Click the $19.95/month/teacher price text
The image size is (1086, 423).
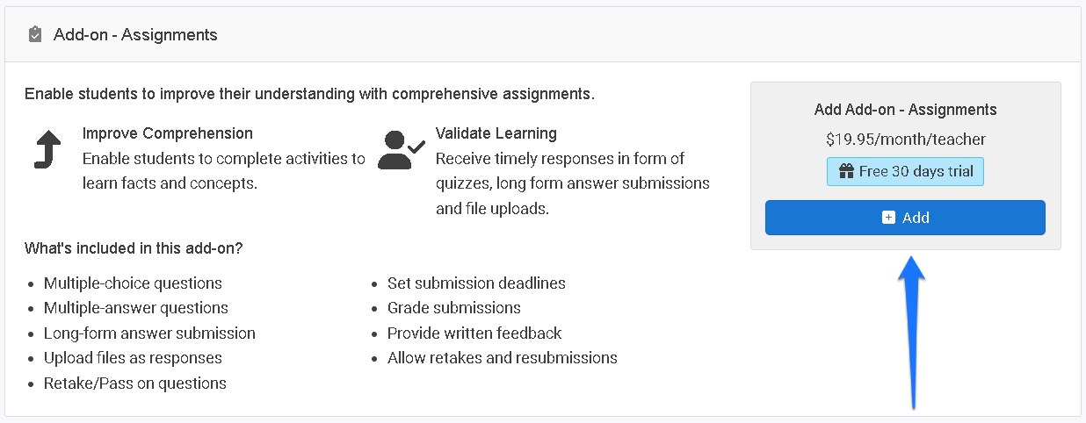click(x=906, y=139)
